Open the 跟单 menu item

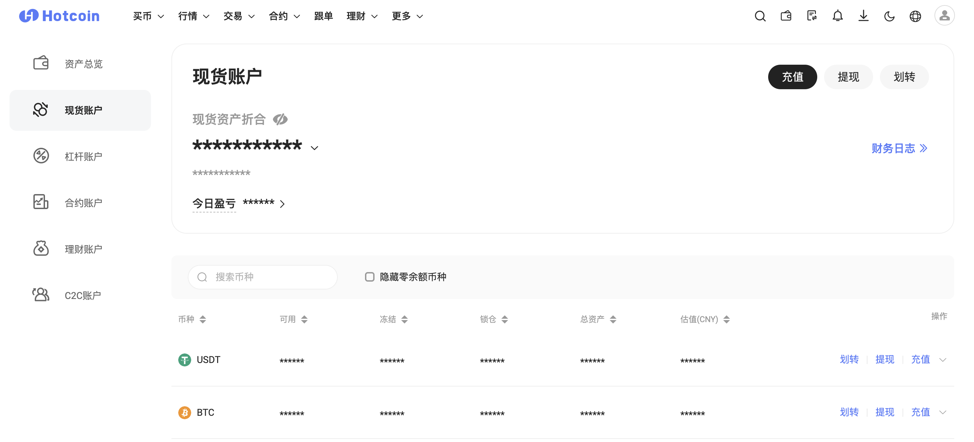[x=323, y=16]
